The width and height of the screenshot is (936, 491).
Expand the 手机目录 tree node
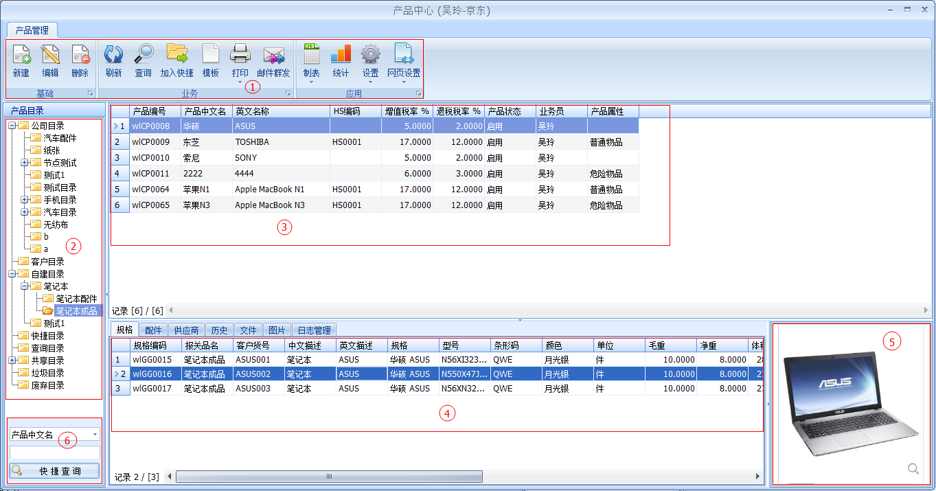click(x=25, y=200)
